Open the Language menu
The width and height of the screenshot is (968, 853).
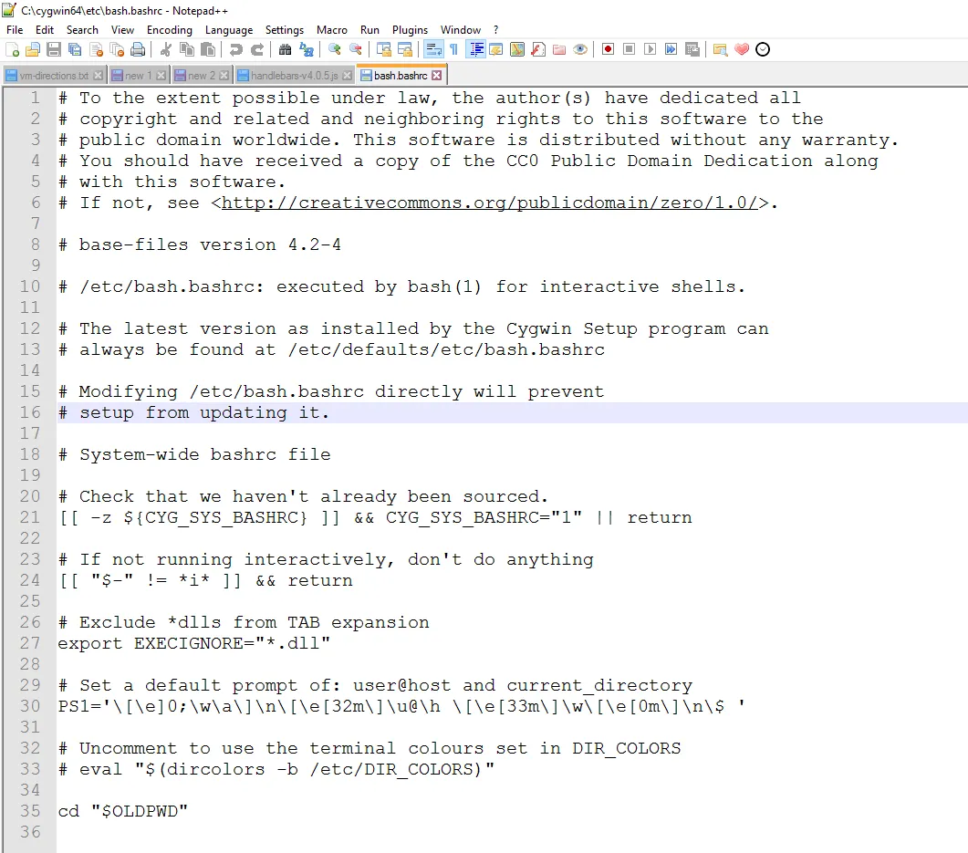pyautogui.click(x=228, y=29)
